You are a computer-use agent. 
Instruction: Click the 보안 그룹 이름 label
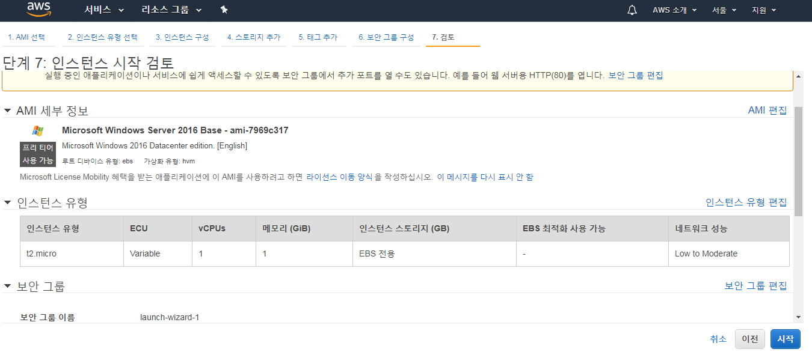48,317
